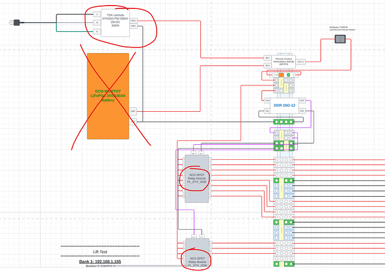The height and width of the screenshot is (271, 385).
Task: Click the Vin- terminal of the DDR-15G-12
Action: [x=267, y=111]
